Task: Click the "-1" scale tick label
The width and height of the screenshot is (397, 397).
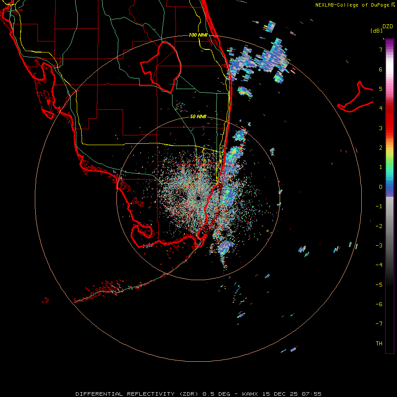Action: (x=379, y=206)
